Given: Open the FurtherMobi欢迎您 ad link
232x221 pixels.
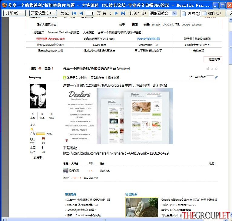Looking at the screenshot, I should click(148, 39).
